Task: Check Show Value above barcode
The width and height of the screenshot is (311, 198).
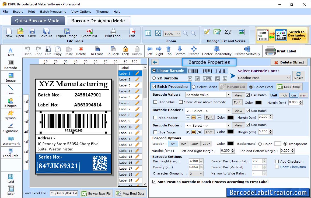Action: coord(181,102)
